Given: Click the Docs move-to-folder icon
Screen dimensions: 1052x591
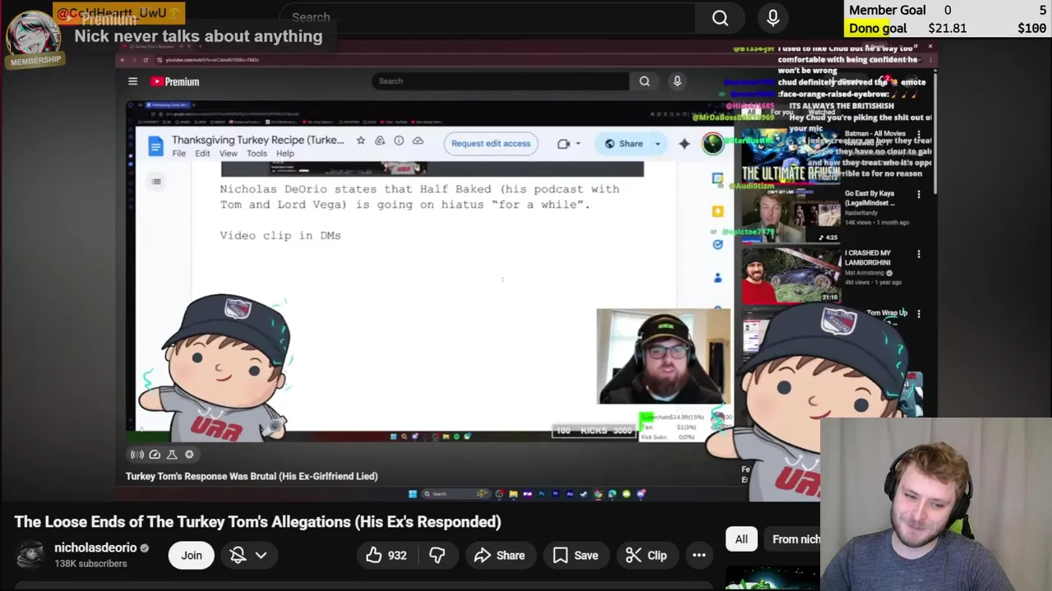Looking at the screenshot, I should (380, 140).
